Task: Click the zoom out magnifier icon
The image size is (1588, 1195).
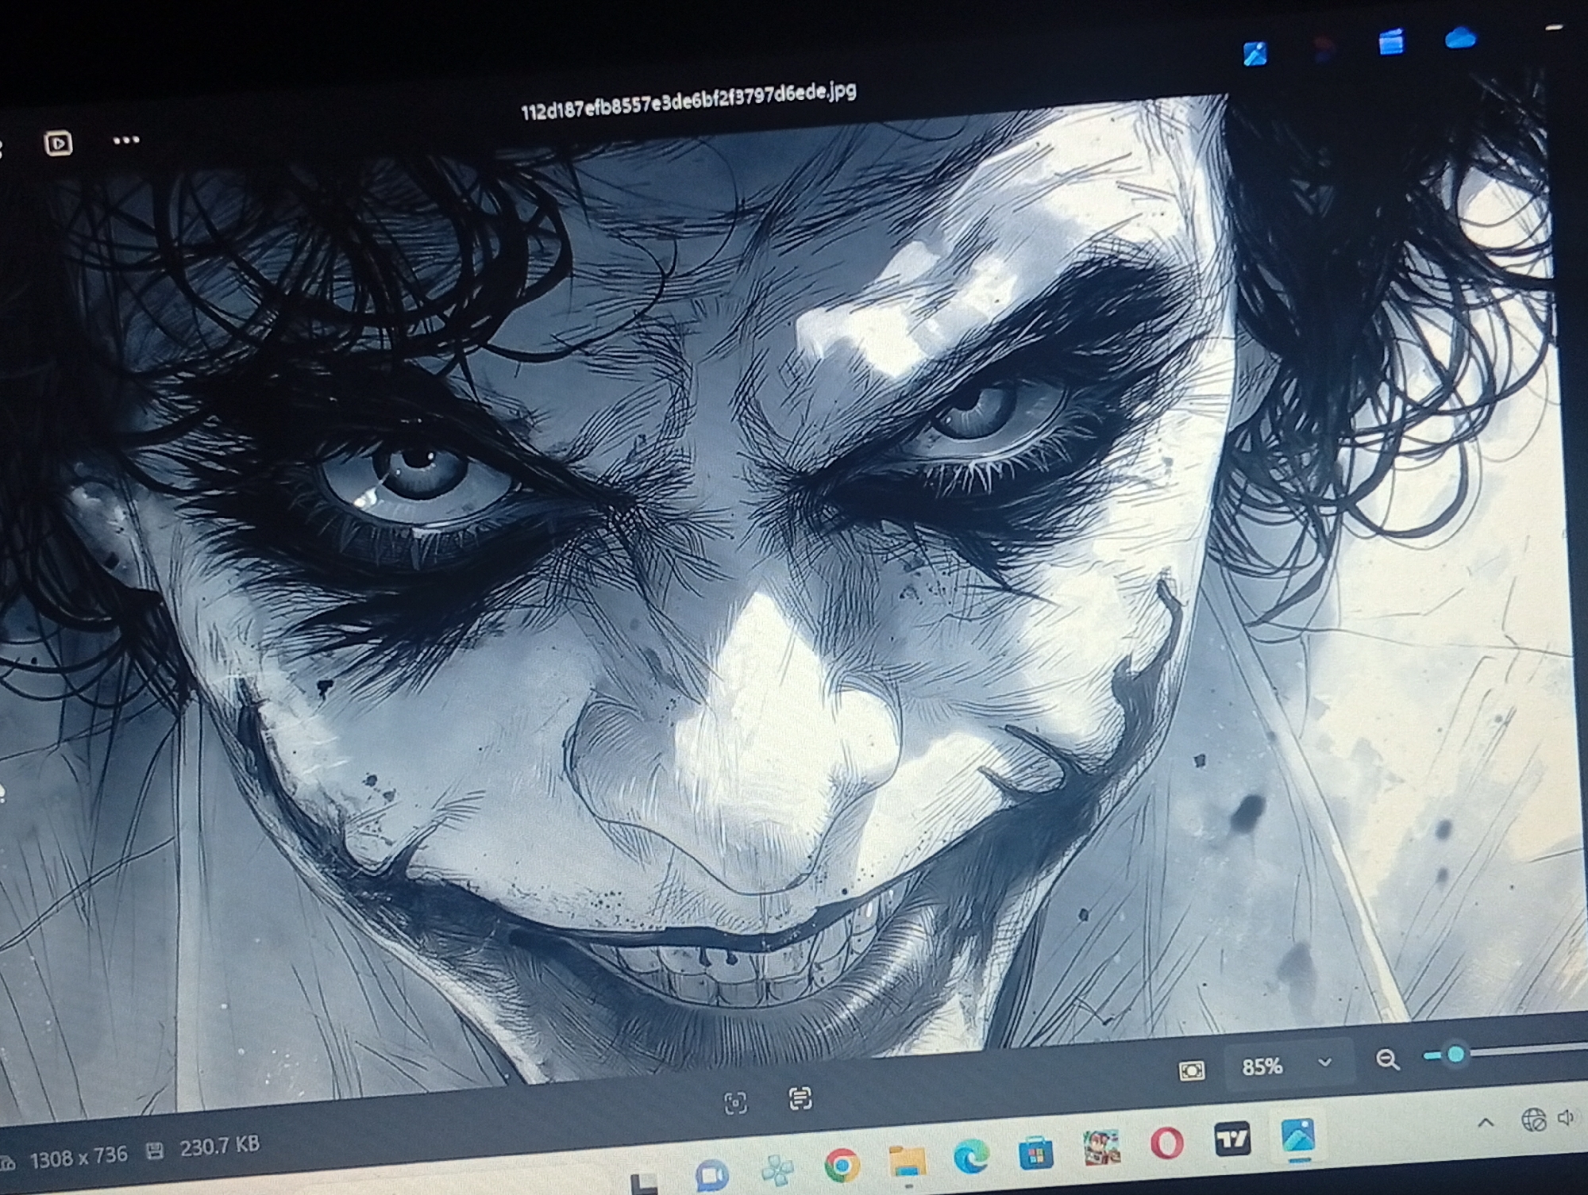Action: (x=1387, y=1059)
